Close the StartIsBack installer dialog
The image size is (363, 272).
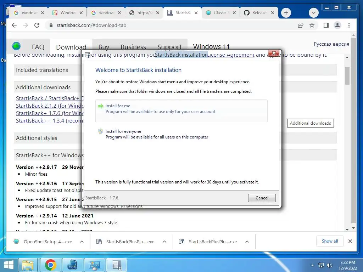(x=274, y=53)
